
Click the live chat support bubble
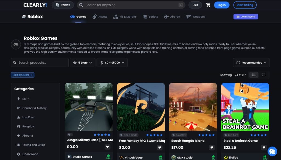click(272, 151)
